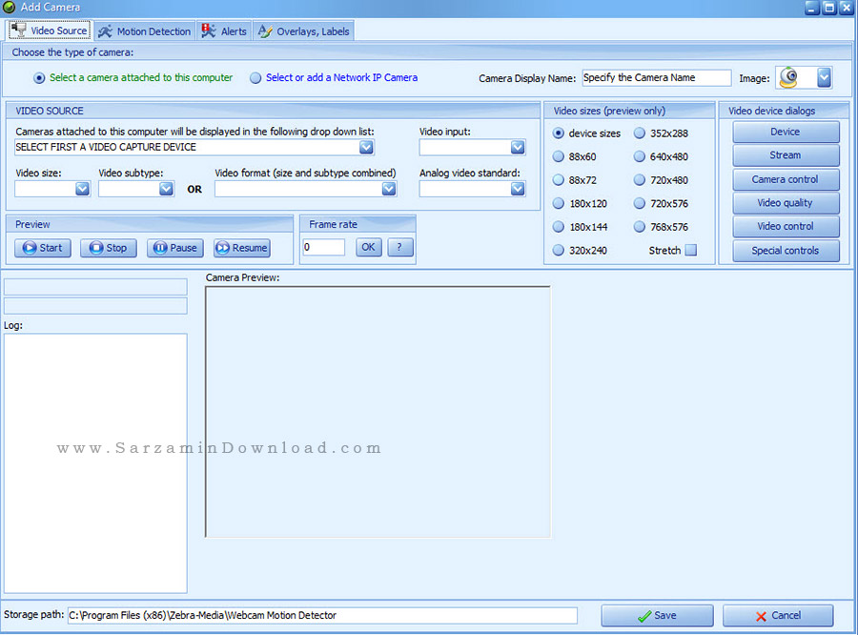Select the 180x120 video size
The image size is (858, 635).
558,204
